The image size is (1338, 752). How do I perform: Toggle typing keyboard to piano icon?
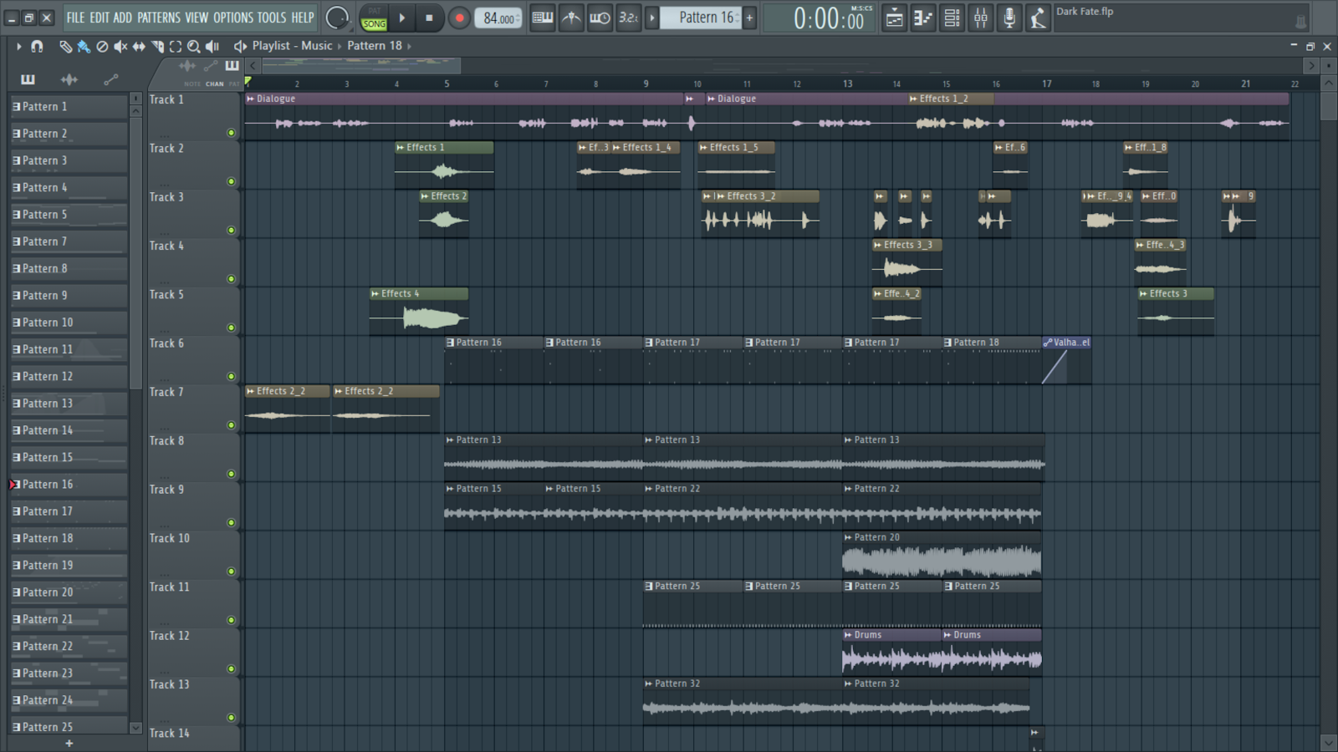click(543, 18)
